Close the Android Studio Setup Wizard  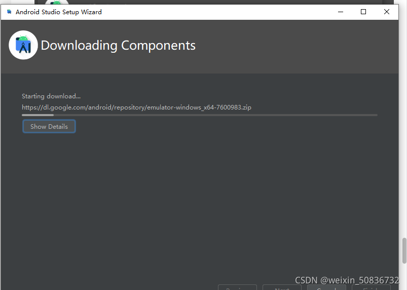pyautogui.click(x=387, y=12)
